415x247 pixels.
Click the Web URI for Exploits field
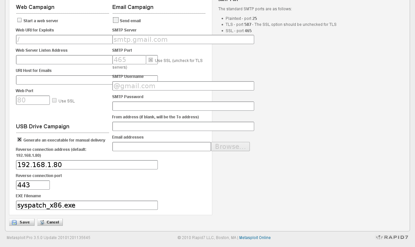[64, 39]
